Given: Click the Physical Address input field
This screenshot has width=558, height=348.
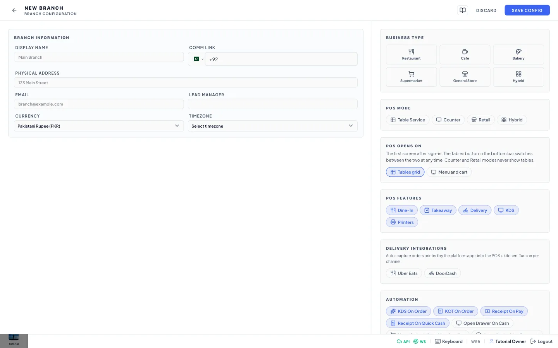Looking at the screenshot, I should click(x=186, y=83).
